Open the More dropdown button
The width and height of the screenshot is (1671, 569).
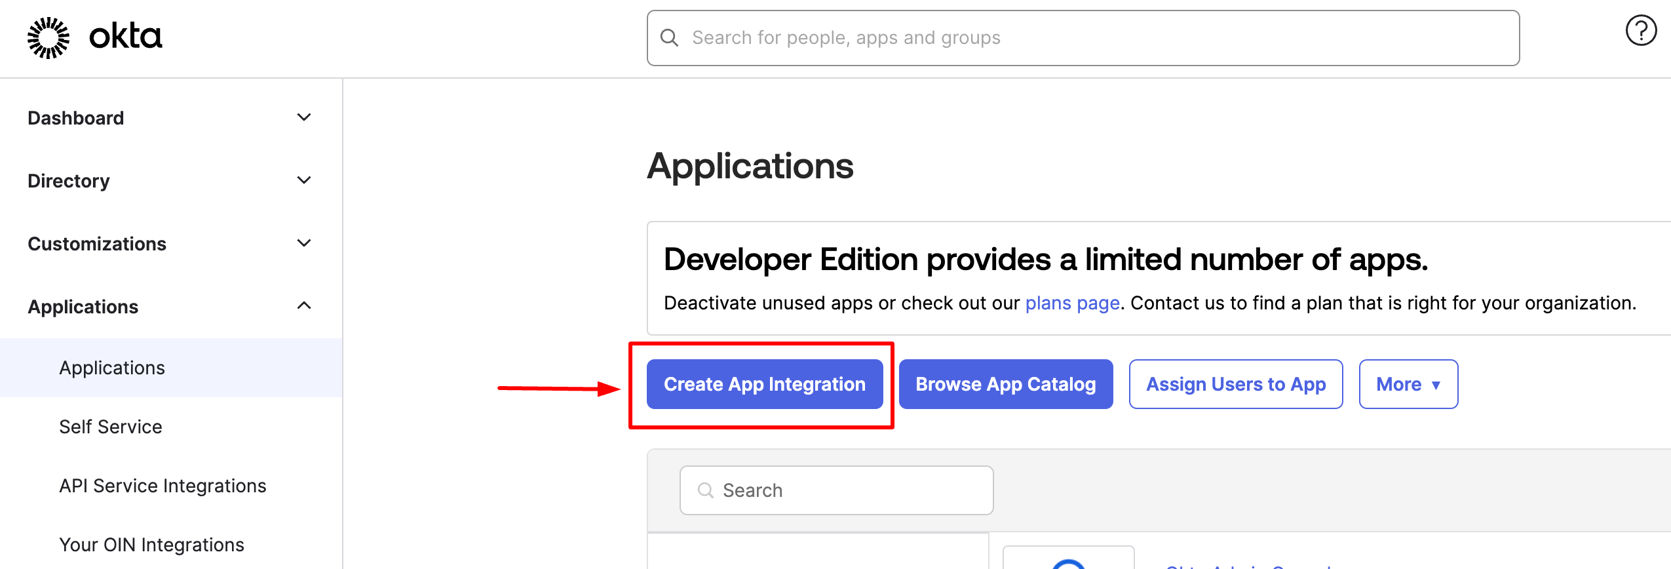point(1408,384)
